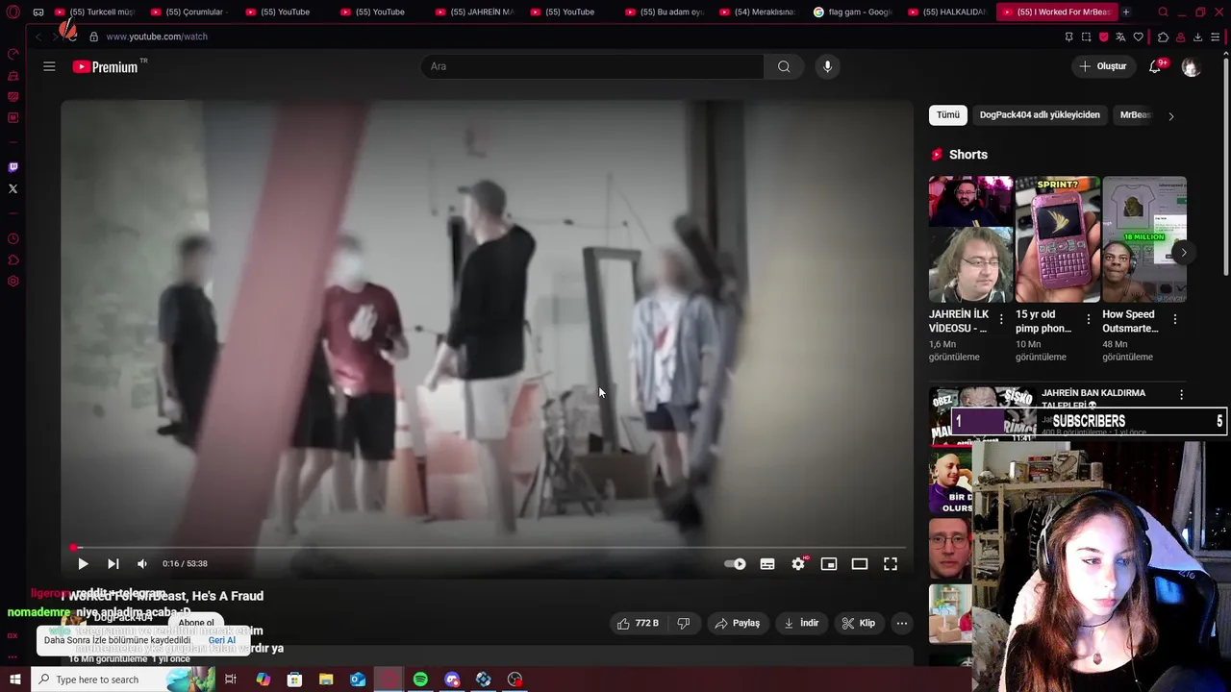Click the search magnifier button
Screen dimensions: 1231x692
784,66
